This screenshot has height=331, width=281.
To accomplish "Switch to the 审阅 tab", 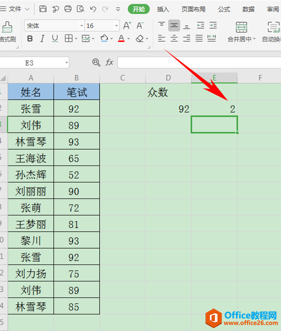I will pyautogui.click(x=273, y=9).
